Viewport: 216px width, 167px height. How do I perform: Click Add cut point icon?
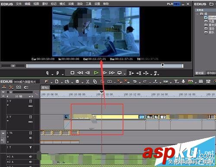tap(155, 82)
